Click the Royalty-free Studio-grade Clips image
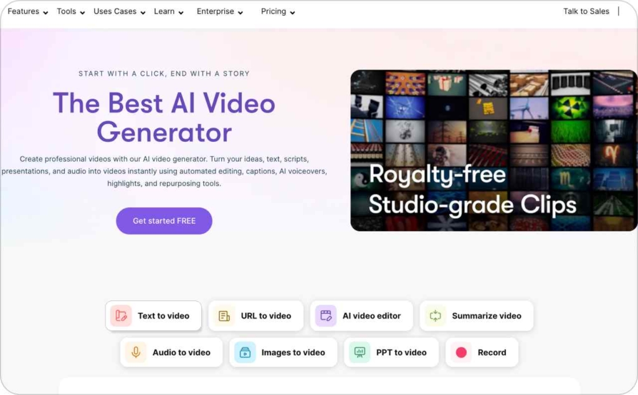The width and height of the screenshot is (638, 395). 493,149
